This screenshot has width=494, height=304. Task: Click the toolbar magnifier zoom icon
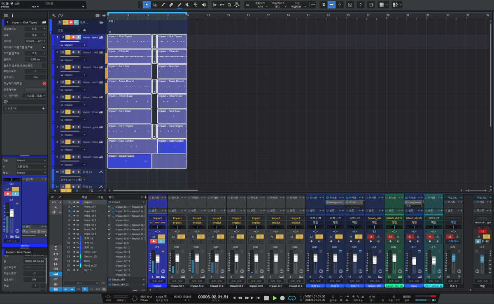click(229, 5)
